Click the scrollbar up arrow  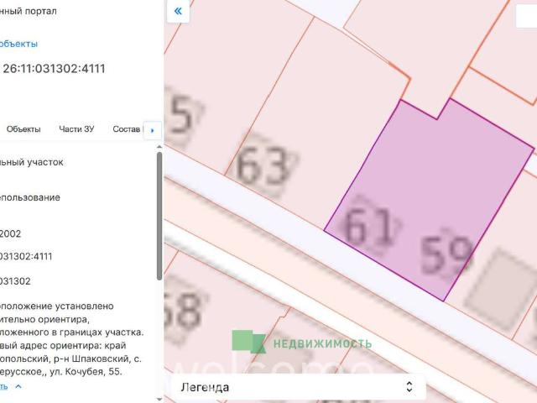click(x=159, y=147)
